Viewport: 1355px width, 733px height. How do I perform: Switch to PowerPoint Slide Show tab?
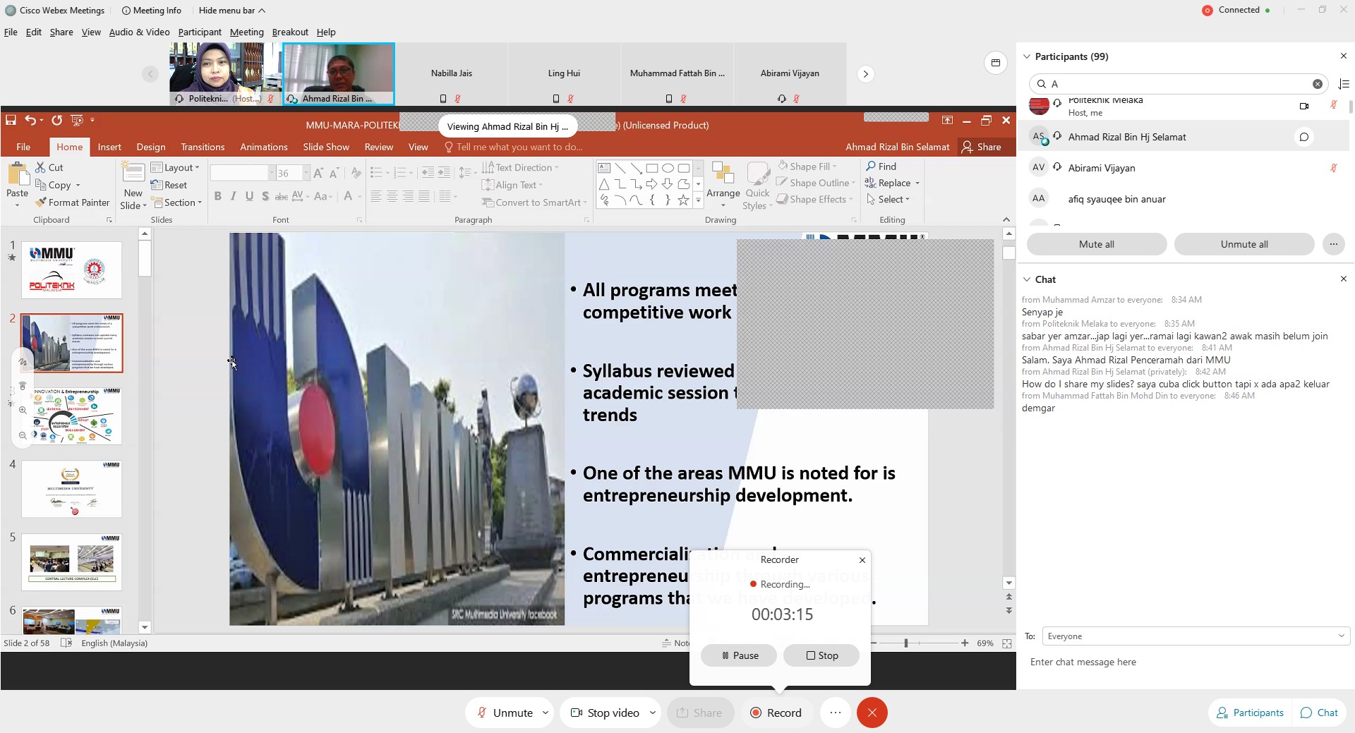coord(326,147)
